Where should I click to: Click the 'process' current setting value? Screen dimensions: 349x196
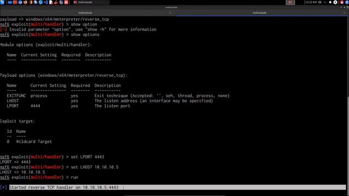[x=39, y=96]
